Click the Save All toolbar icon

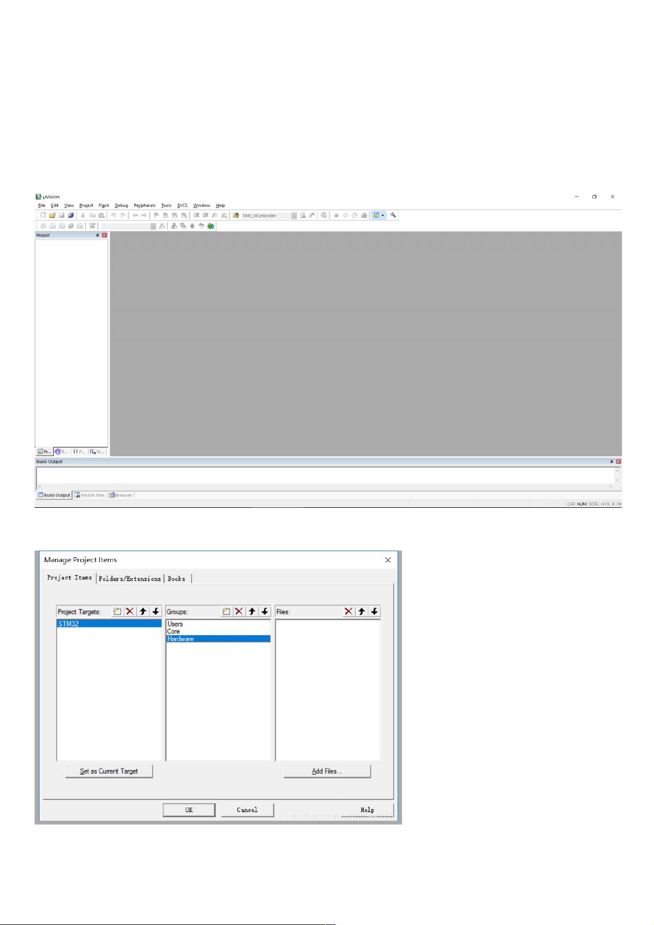pyautogui.click(x=70, y=216)
